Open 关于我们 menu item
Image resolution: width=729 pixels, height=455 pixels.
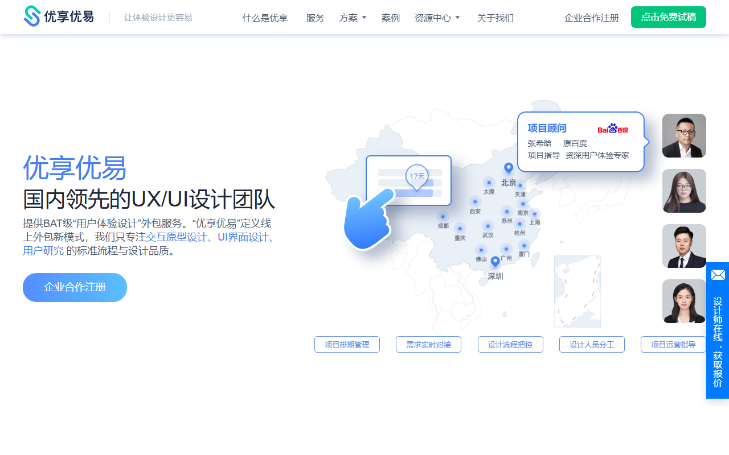(495, 18)
